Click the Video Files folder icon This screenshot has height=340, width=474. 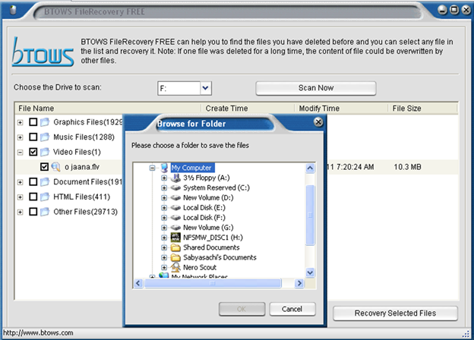pos(45,152)
